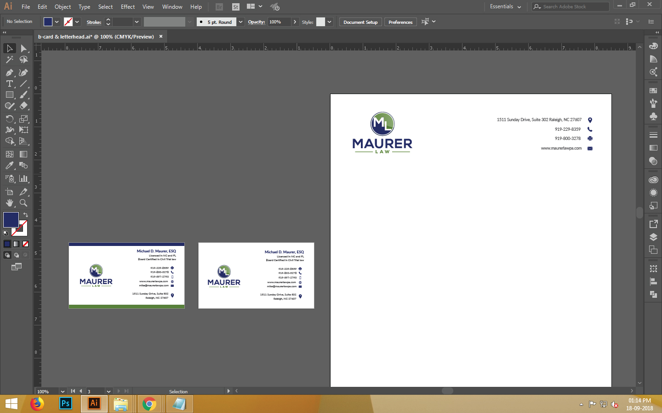Select the Scale tool
Screen dimensions: 662x413
23,119
